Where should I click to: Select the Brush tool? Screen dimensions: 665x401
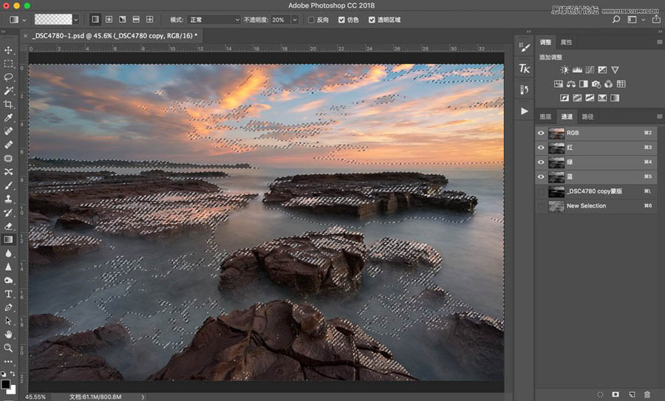click(8, 185)
